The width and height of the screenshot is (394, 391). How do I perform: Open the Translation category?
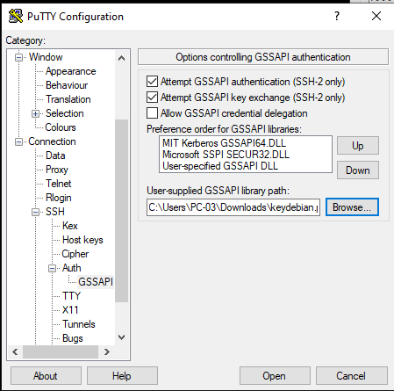[x=68, y=99]
